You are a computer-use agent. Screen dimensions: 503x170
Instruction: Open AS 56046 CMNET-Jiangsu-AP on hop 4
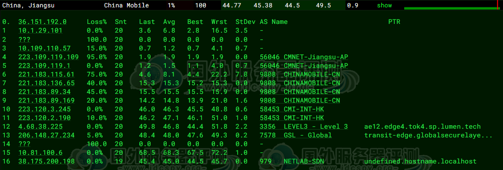[x=304, y=57]
